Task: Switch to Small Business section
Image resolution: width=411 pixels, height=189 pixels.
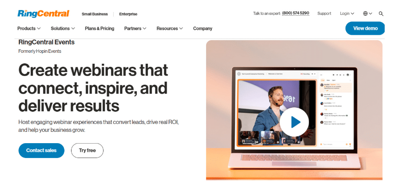Action: coord(95,14)
